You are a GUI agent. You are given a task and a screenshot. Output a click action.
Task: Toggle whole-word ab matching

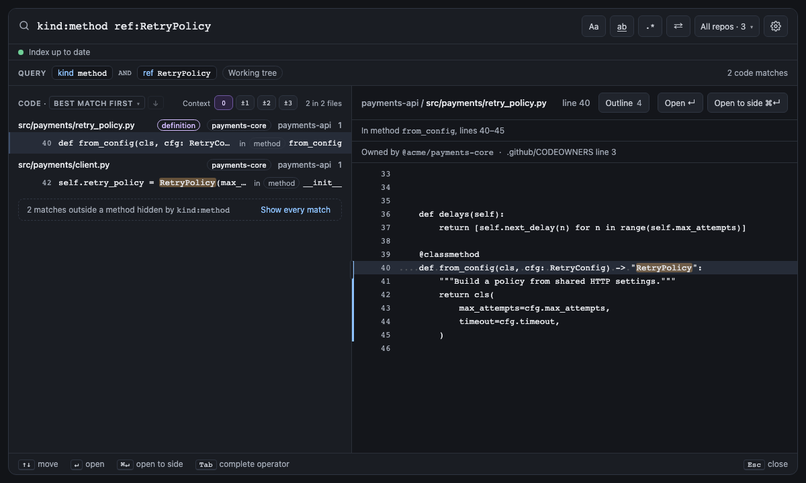click(622, 26)
